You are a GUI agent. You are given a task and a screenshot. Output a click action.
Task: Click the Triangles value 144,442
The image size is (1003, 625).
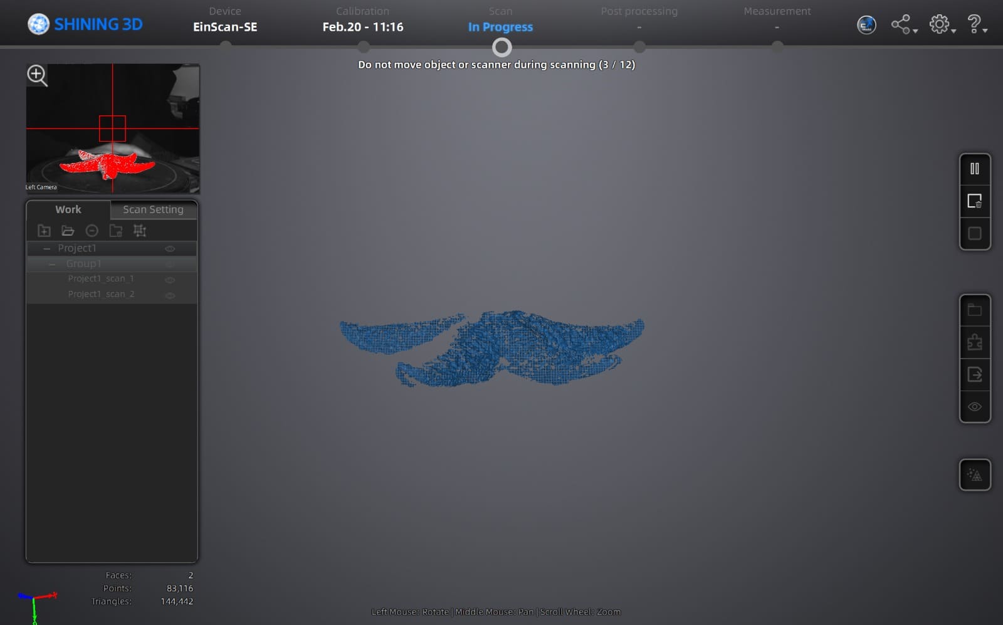pyautogui.click(x=177, y=601)
